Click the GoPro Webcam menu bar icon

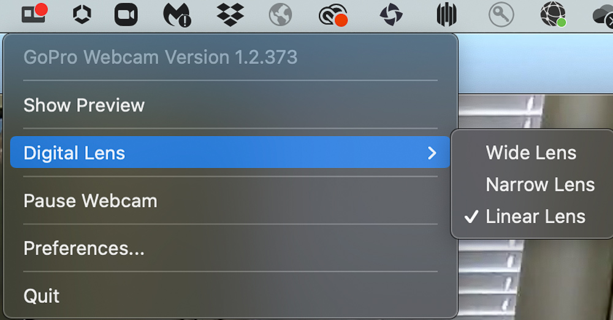pyautogui.click(x=34, y=13)
